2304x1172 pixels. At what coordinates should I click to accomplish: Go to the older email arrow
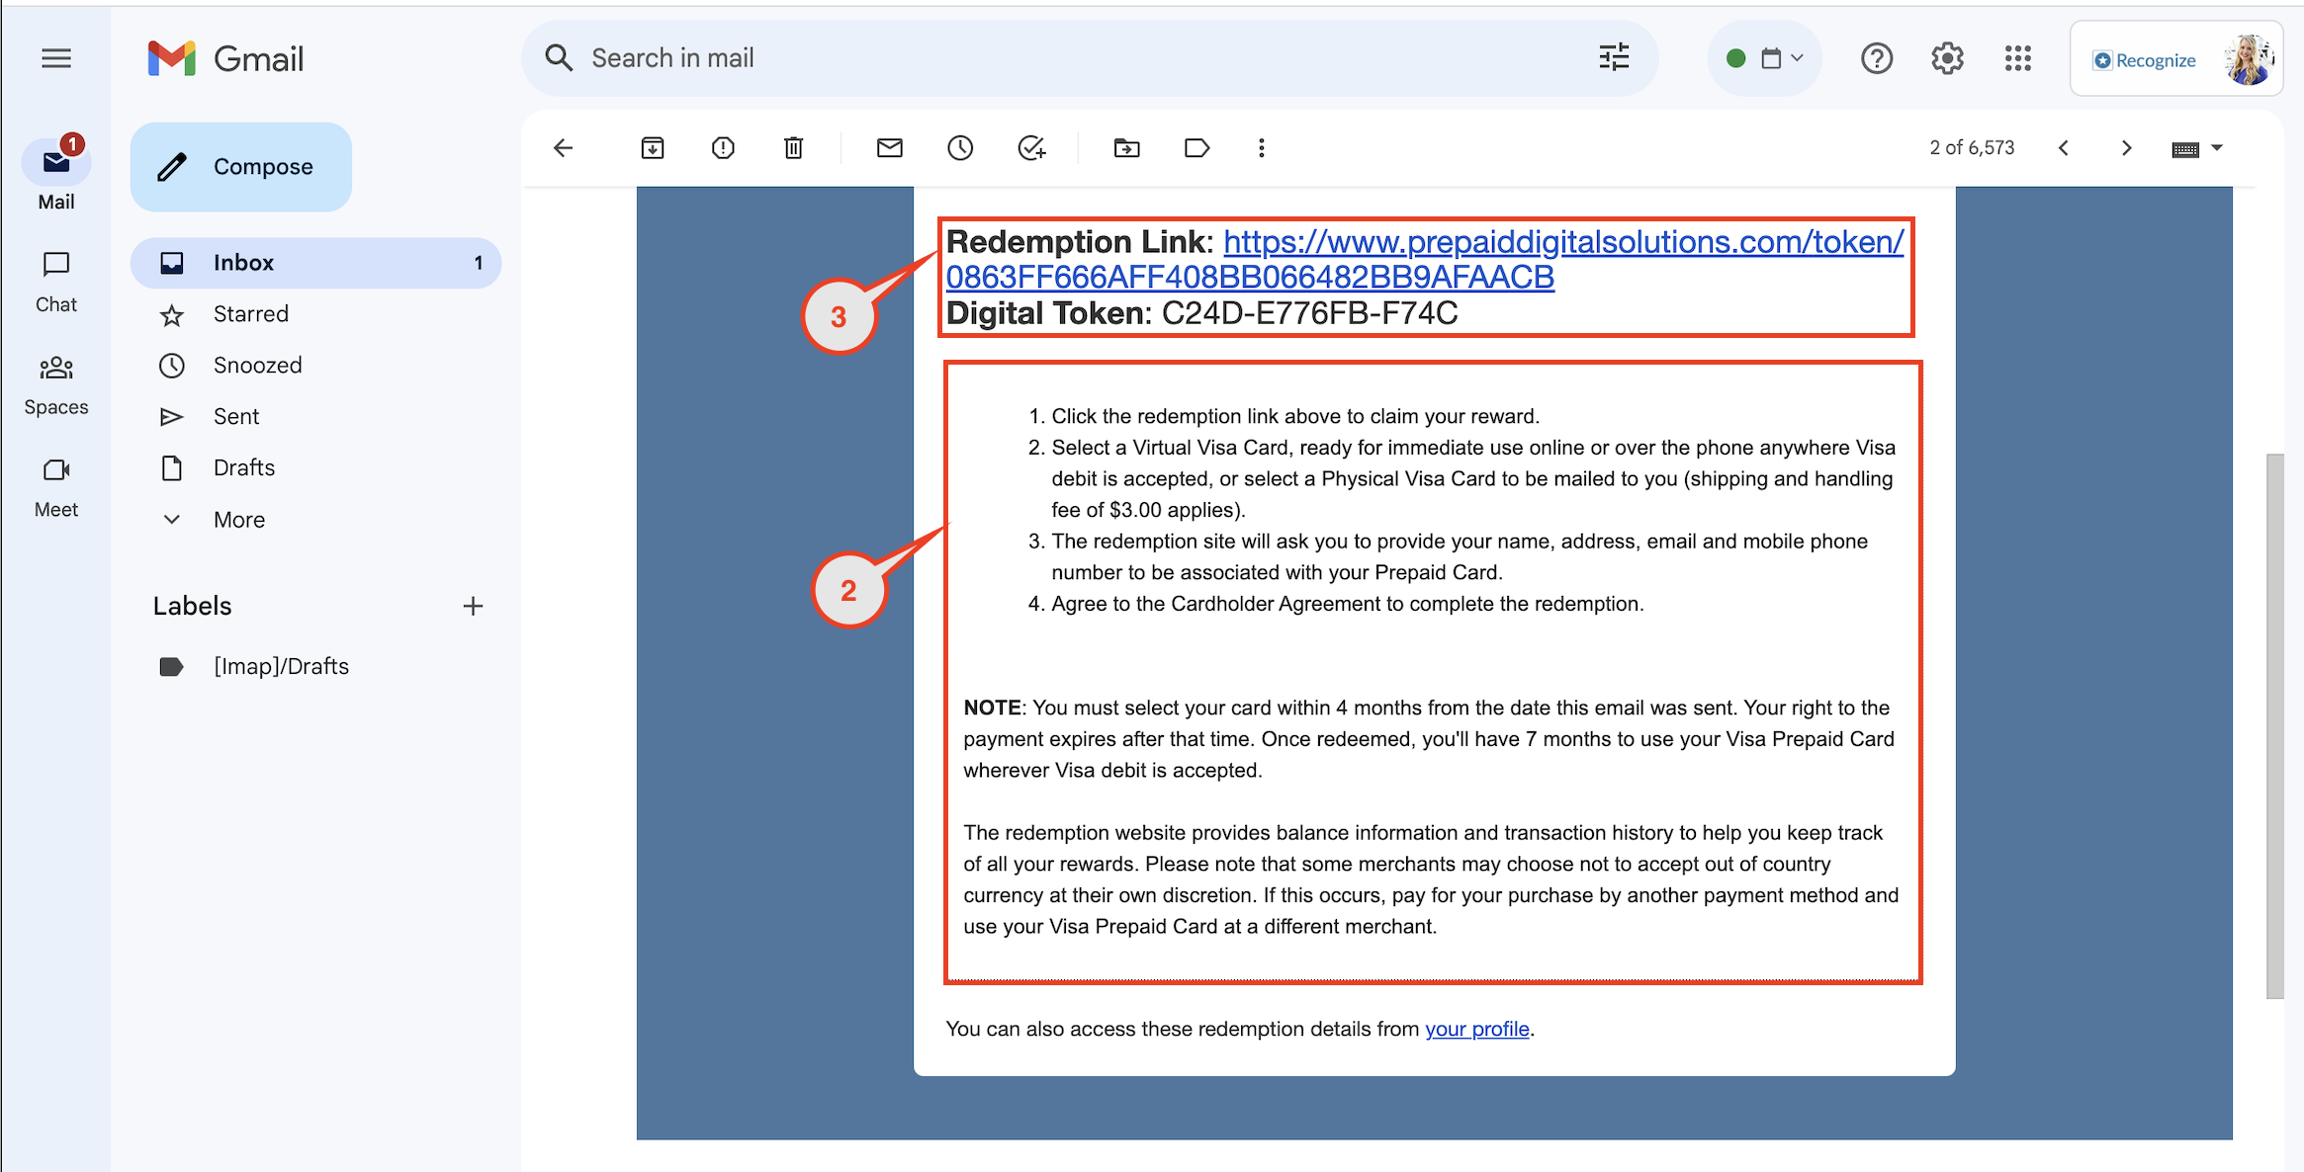pos(2126,148)
